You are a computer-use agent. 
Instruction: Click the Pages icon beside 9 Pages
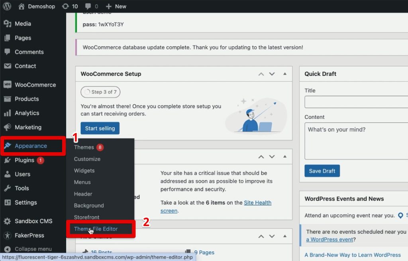click(188, 252)
